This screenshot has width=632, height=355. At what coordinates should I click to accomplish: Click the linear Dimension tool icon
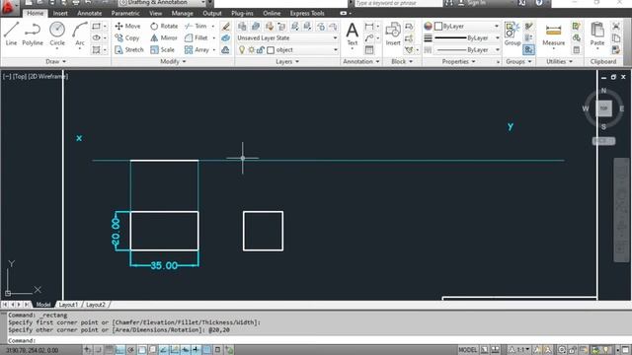368,27
